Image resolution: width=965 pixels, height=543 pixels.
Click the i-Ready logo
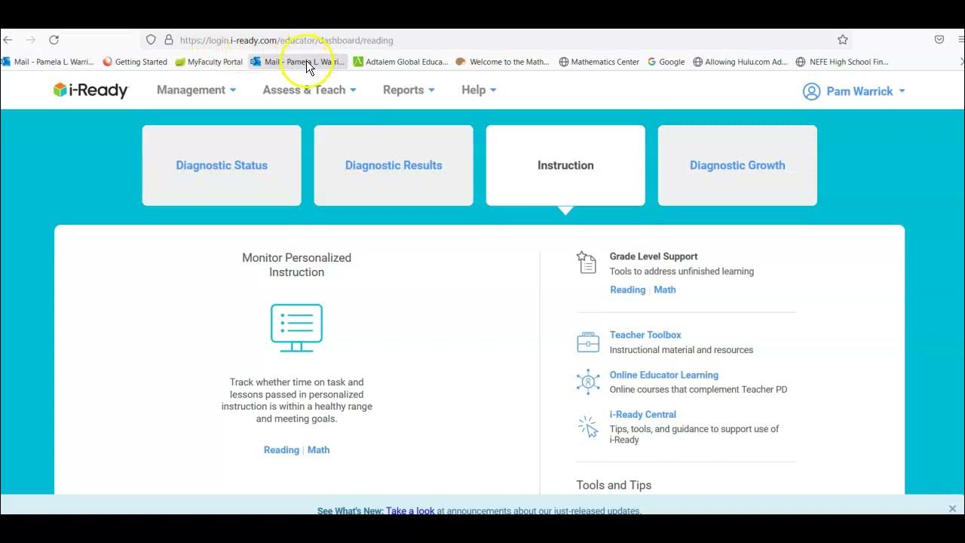[90, 90]
